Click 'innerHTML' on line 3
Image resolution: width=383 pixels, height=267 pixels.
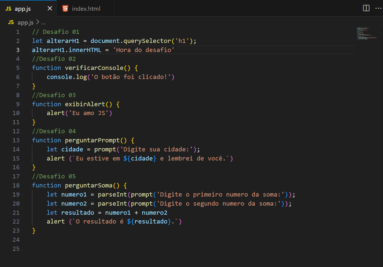(85, 50)
